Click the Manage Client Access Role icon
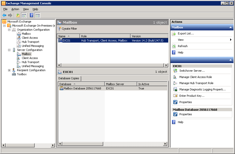 [175, 77]
